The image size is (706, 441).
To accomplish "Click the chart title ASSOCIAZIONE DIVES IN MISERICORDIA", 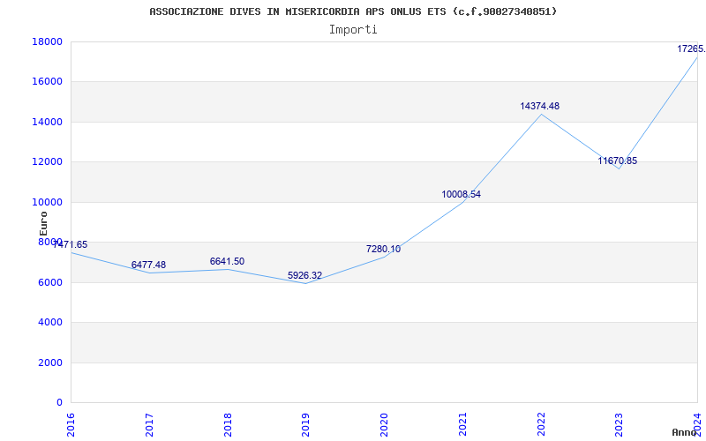I will pos(353,11).
